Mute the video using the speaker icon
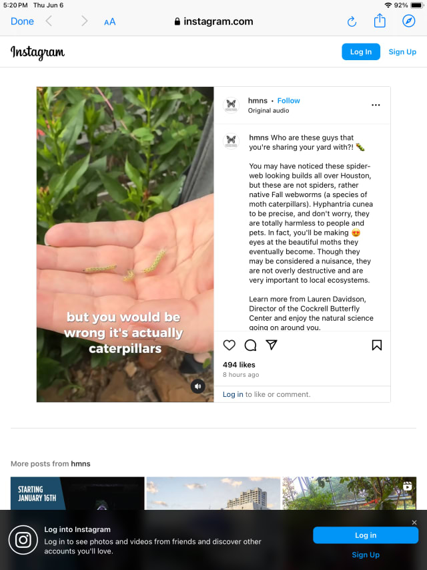The height and width of the screenshot is (570, 427). click(198, 386)
